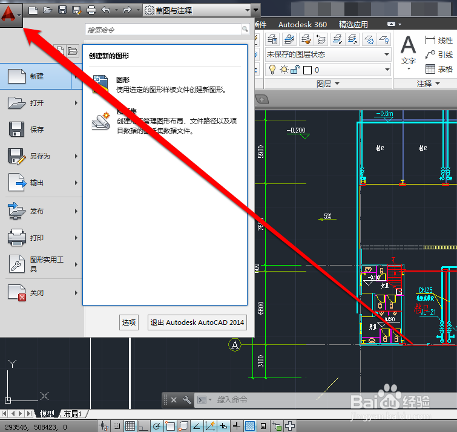457x432 pixels.
Task: Click the magnifier icon in the command search box
Action: tap(245, 29)
